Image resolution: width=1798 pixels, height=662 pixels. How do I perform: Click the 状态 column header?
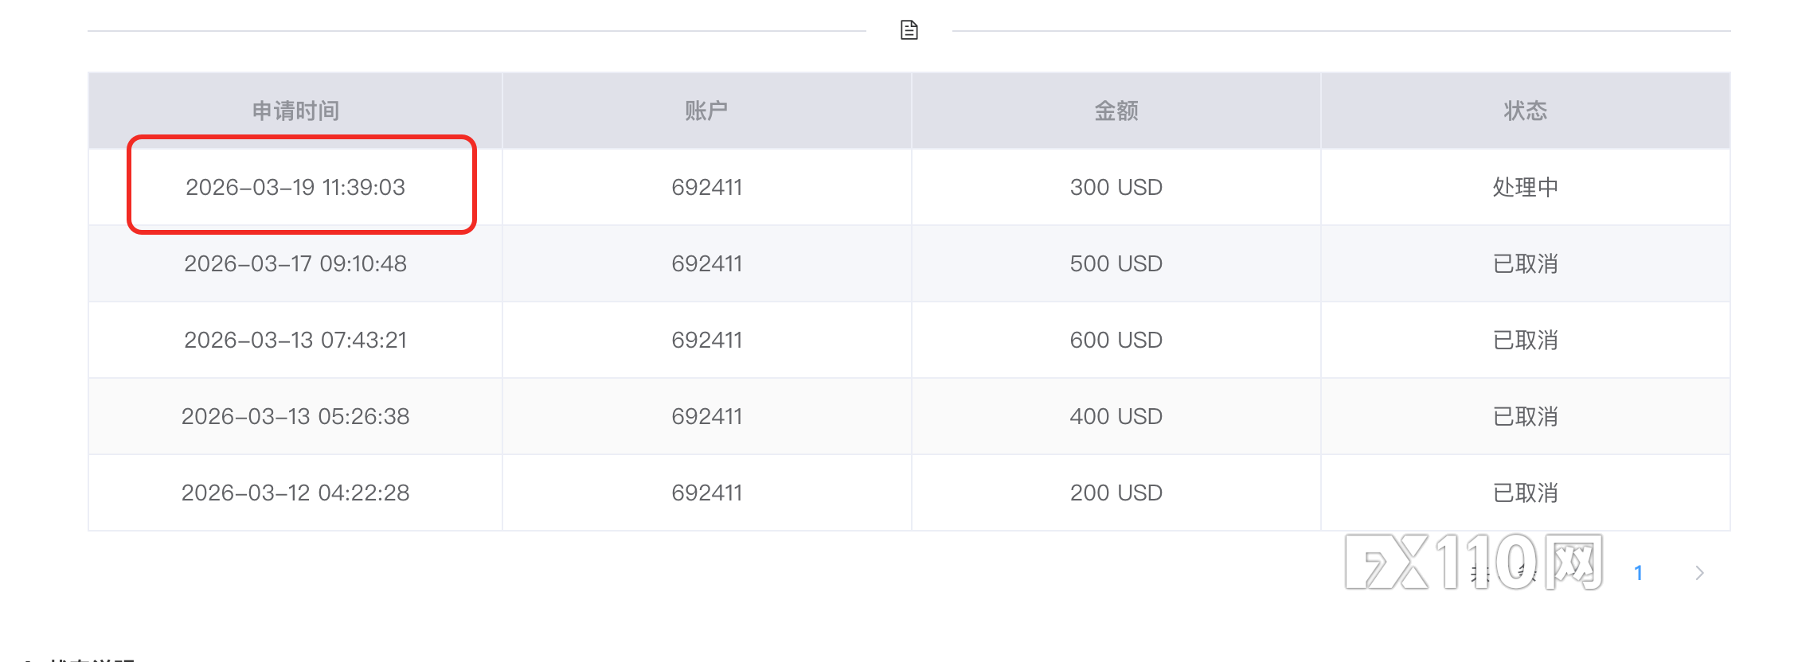pyautogui.click(x=1525, y=111)
